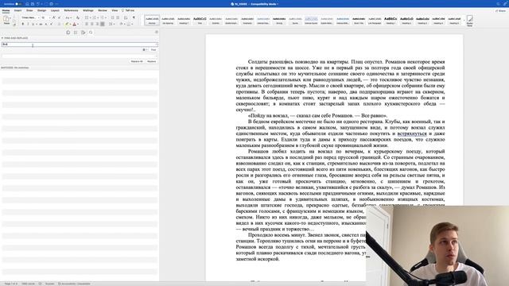This screenshot has height=286, width=509.
Task: Toggle Underline formatting
Action: tap(33, 24)
